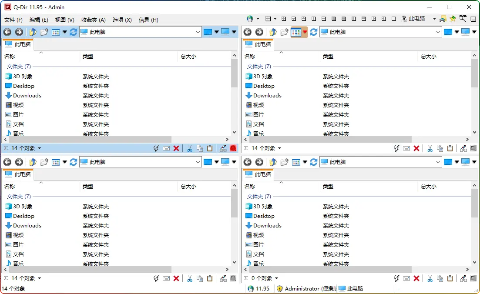480x294 pixels.
Task: Click the lightning bolt icon in the bottom-right pane
Action: click(x=396, y=278)
